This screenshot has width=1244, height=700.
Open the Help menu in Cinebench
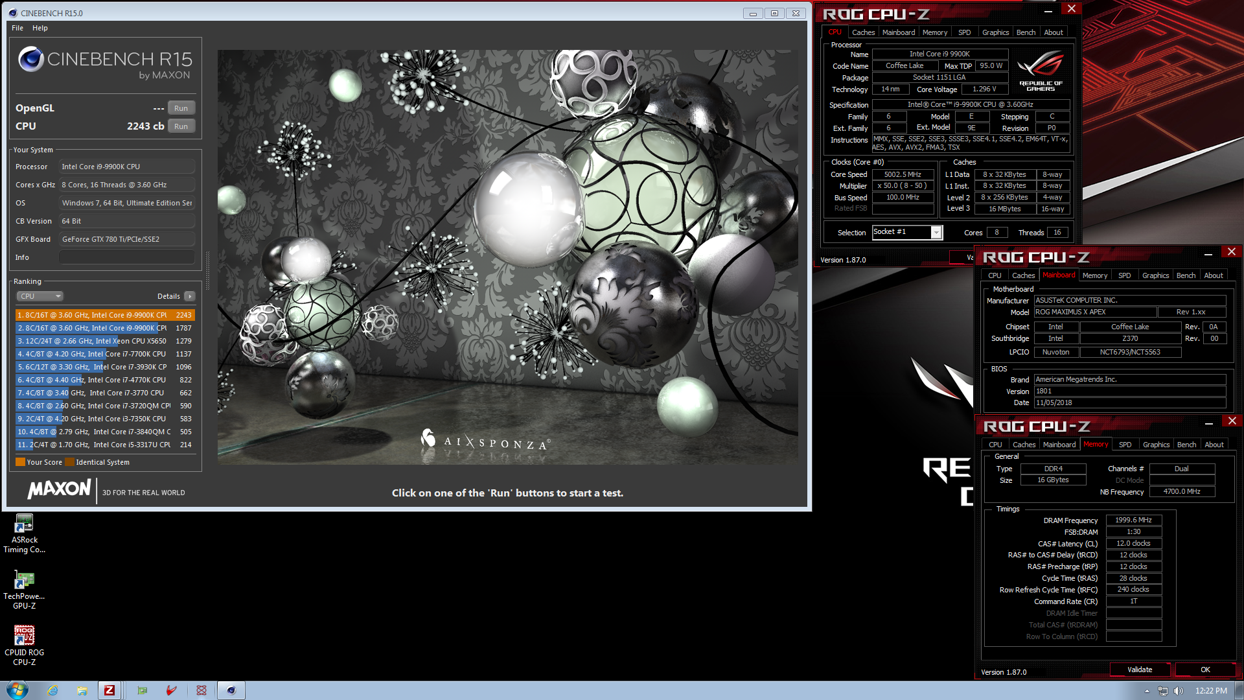[x=40, y=28]
